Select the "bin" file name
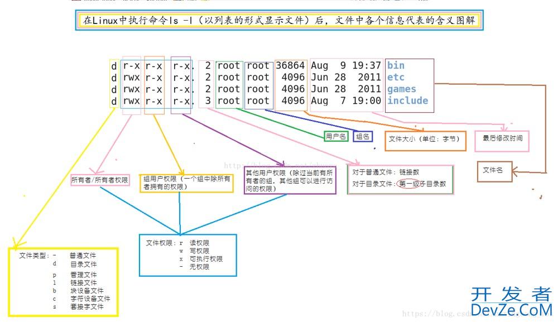558x322 pixels. (396, 65)
